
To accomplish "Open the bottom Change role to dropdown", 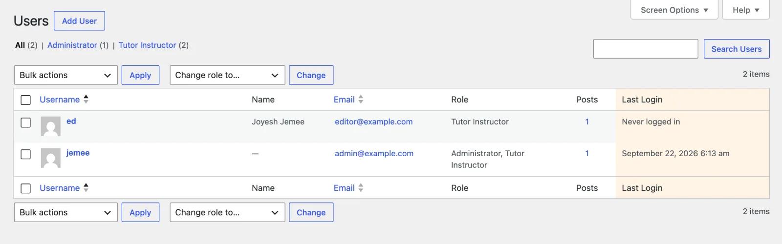I will pos(227,212).
